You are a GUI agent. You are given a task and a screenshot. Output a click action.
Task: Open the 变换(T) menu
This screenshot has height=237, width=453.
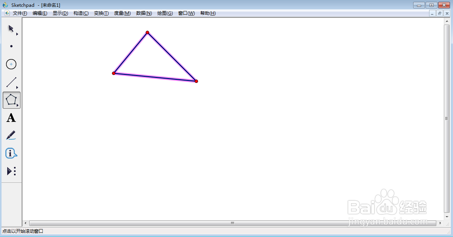tap(101, 13)
